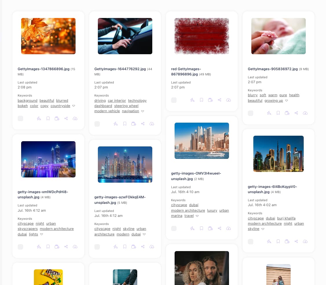
Task: Download red GettyImages-867896896.jpg
Action: tap(228, 100)
